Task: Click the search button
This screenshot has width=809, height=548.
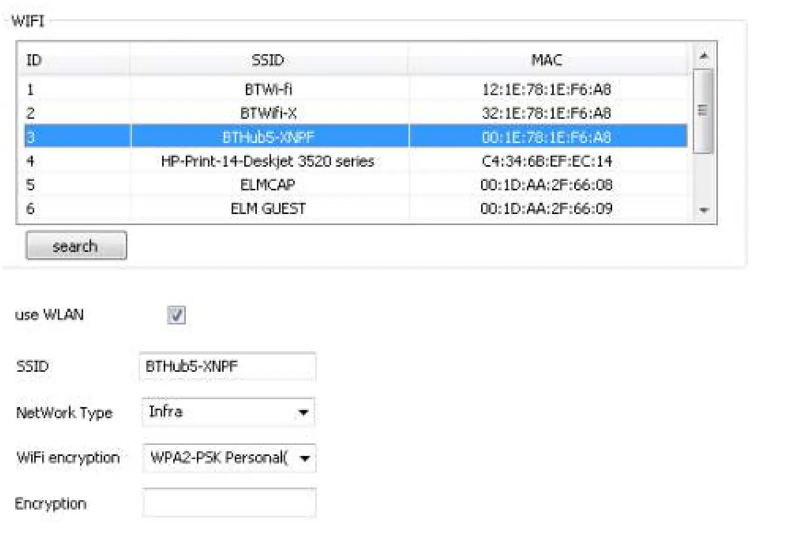Action: pos(75,246)
